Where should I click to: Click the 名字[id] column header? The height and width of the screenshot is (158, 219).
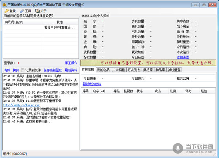[101, 91]
